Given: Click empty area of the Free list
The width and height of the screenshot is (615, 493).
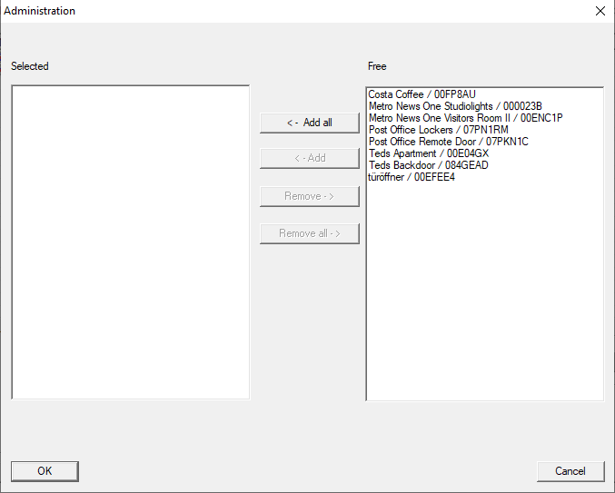Looking at the screenshot, I should click(x=484, y=291).
